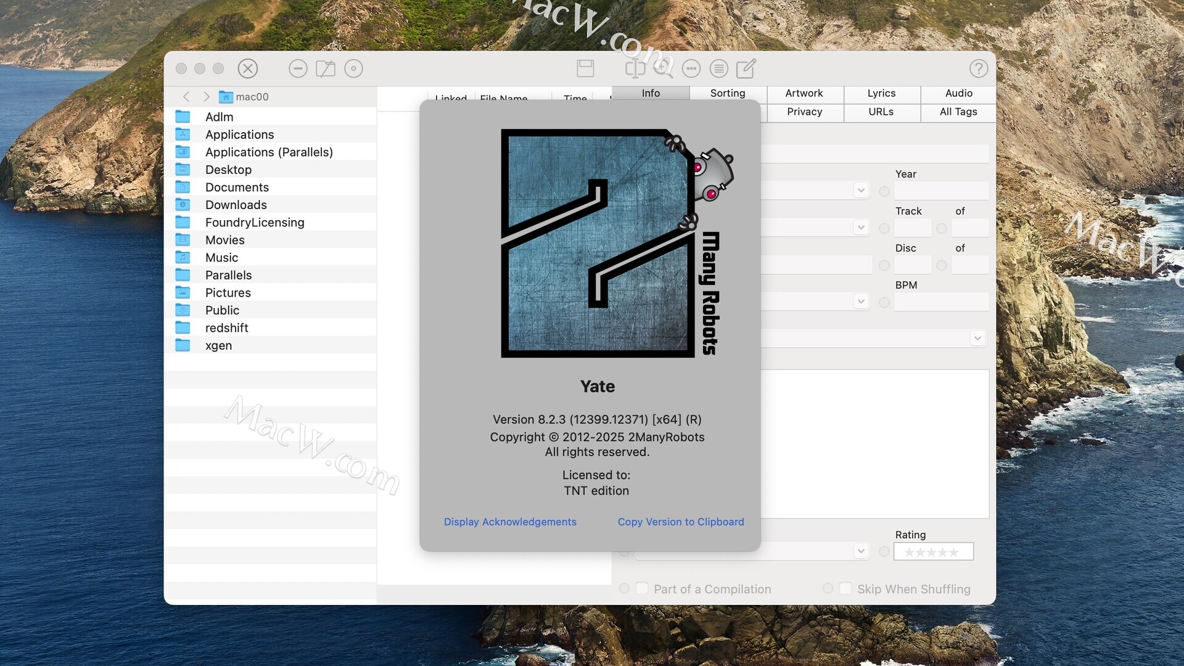Click the Year input field

coord(942,191)
